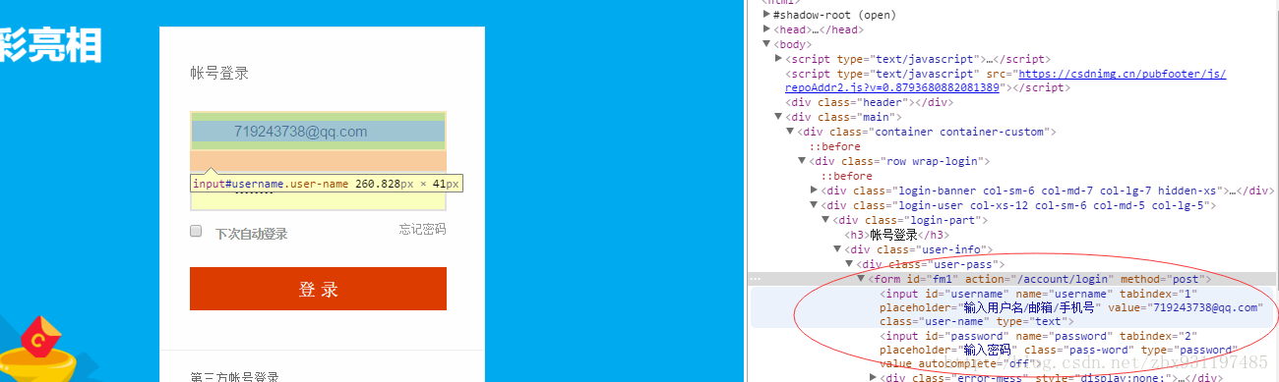Collapse the login-part div node
This screenshot has width=1279, height=382.
tap(826, 220)
